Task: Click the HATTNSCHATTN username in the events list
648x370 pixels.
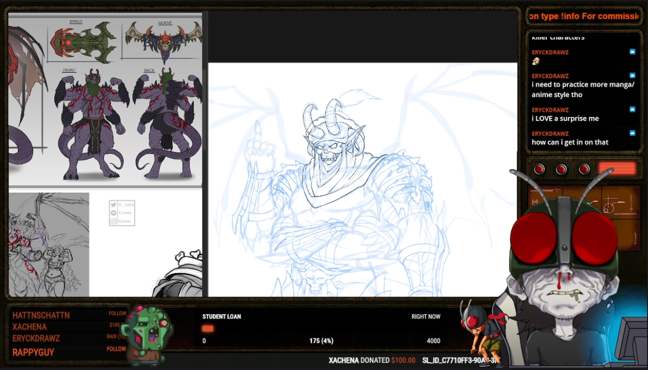Action: tap(41, 315)
